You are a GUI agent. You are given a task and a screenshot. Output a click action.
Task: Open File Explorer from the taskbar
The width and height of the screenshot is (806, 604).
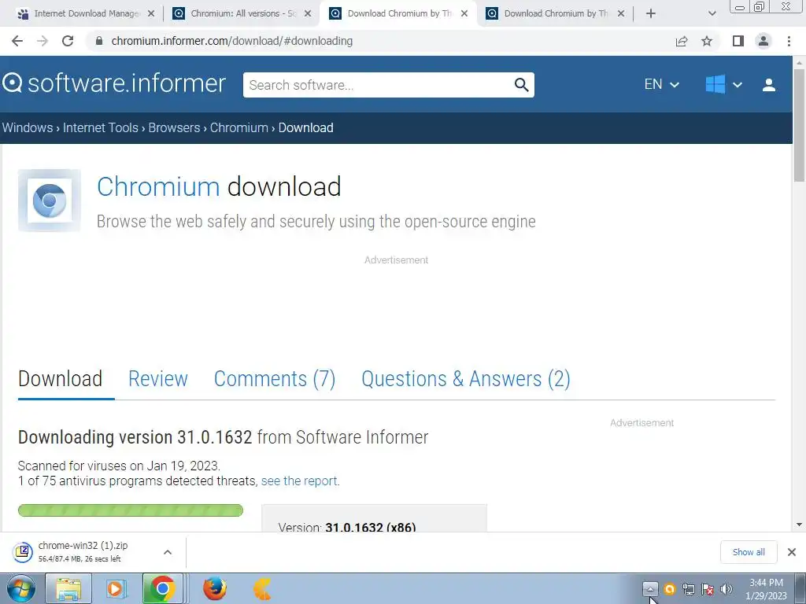pos(68,588)
